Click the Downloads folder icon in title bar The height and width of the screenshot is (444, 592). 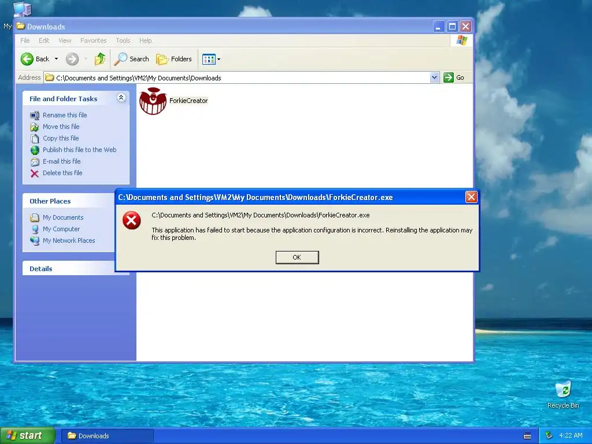click(21, 26)
